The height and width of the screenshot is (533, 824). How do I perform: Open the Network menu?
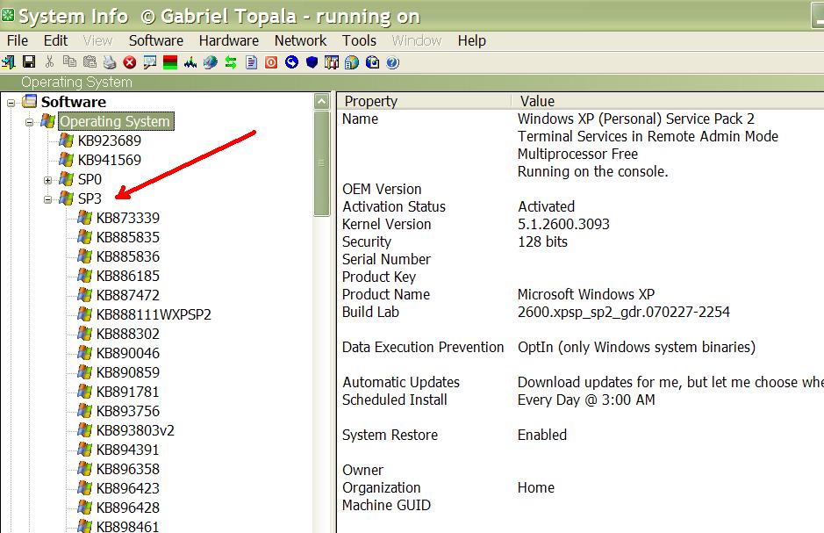tap(301, 40)
